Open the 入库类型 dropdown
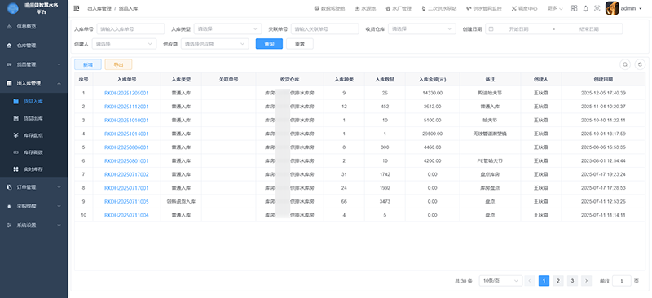The image size is (652, 298). point(228,29)
